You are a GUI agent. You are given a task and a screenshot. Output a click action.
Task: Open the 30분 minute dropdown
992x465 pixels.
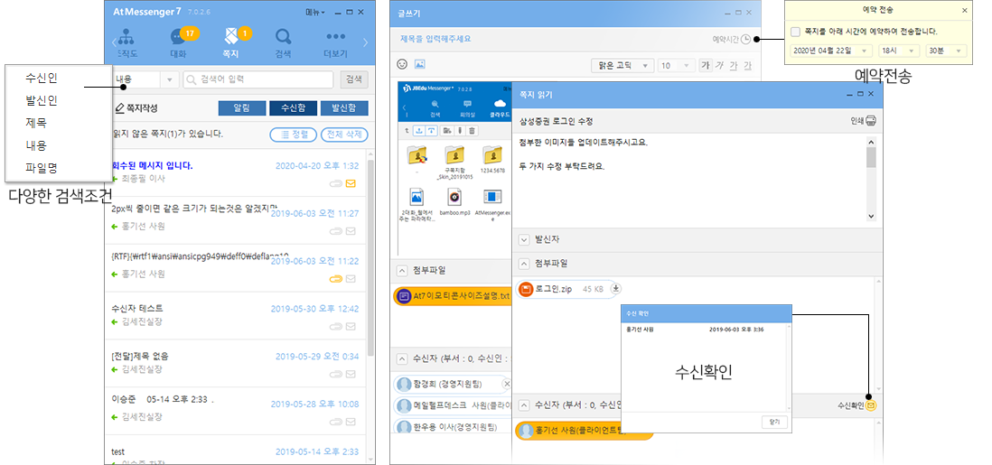[946, 51]
